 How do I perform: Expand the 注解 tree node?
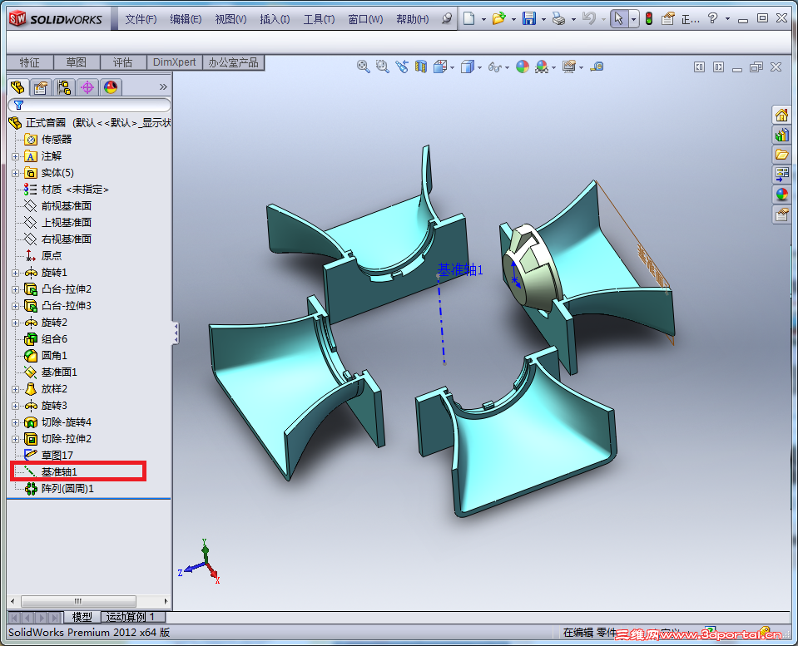tap(15, 156)
